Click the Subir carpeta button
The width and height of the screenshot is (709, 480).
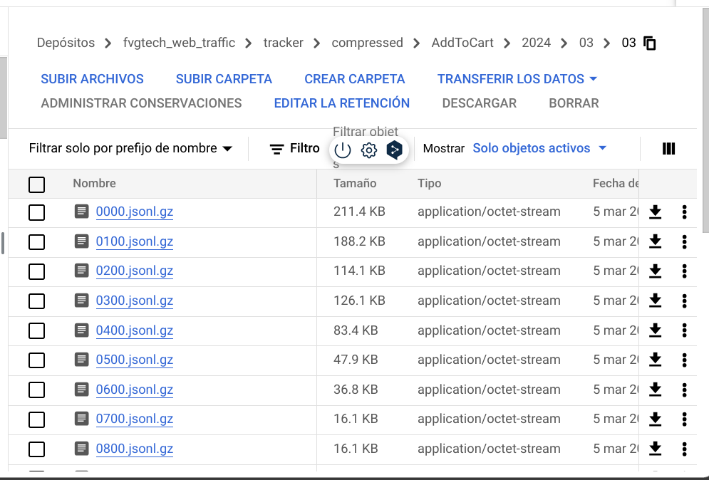[224, 79]
